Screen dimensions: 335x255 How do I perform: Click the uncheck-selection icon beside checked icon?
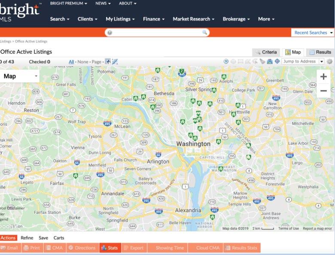[x=115, y=61]
